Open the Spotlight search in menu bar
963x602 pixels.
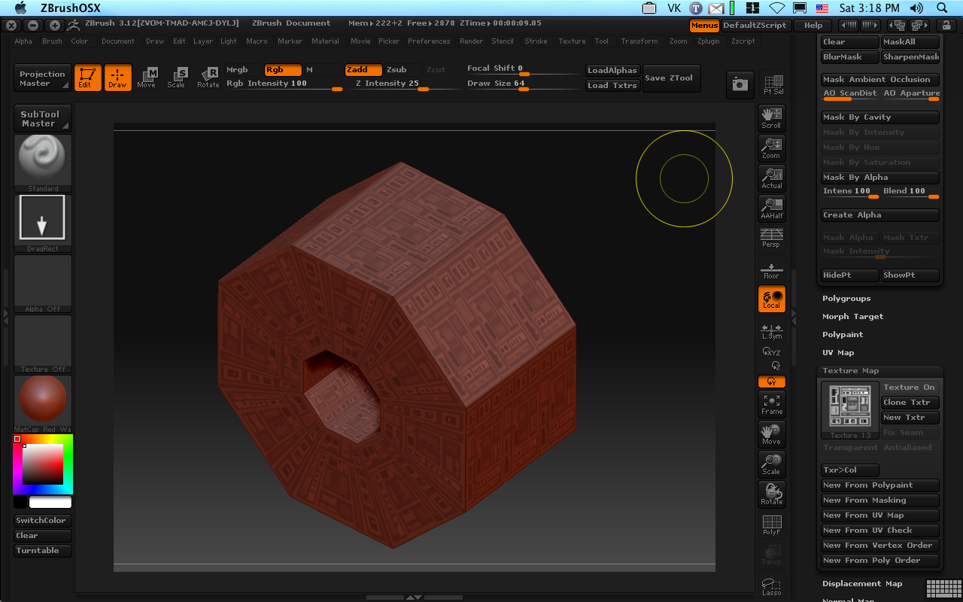[943, 8]
